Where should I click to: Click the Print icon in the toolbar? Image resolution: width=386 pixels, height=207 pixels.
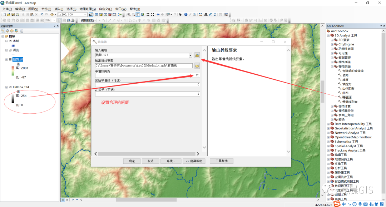point(18,15)
